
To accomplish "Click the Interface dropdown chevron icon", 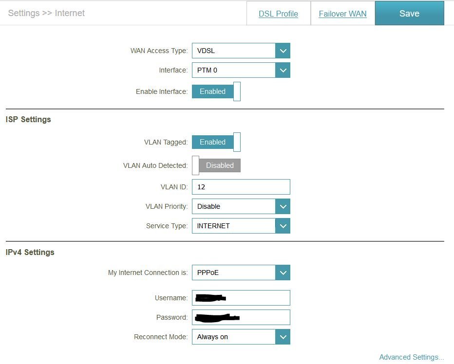I will [x=283, y=70].
